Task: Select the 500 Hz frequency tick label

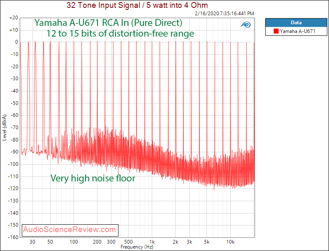Action: (x=128, y=242)
